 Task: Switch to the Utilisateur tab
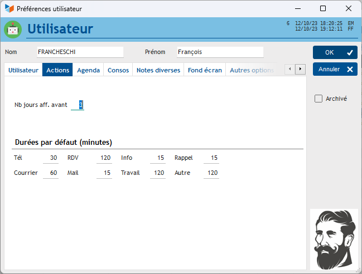[x=23, y=70]
